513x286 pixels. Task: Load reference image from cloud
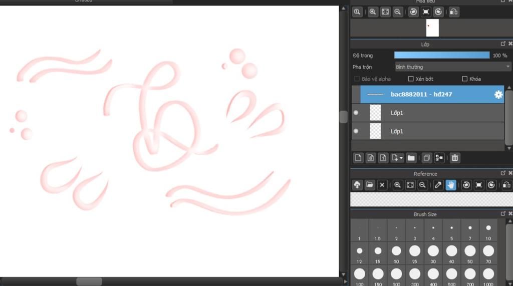click(357, 185)
